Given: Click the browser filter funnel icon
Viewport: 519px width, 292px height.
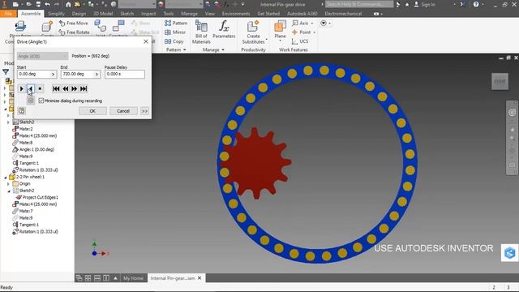Looking at the screenshot, I should (6, 71).
